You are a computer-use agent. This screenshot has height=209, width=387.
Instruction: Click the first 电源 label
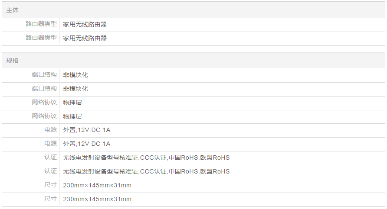pos(50,130)
